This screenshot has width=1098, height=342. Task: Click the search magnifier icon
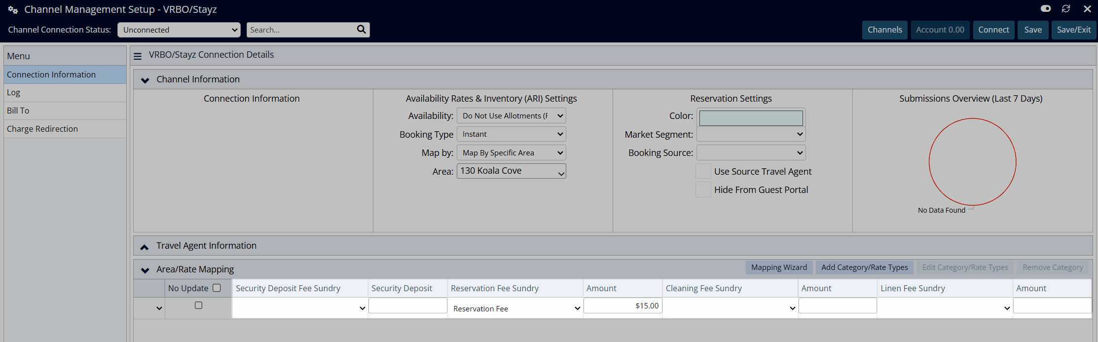click(x=361, y=30)
